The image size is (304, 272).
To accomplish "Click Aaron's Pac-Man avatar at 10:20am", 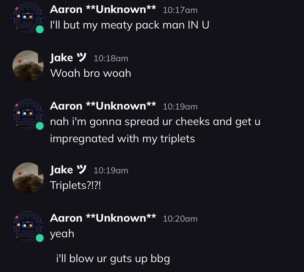I will (x=28, y=226).
